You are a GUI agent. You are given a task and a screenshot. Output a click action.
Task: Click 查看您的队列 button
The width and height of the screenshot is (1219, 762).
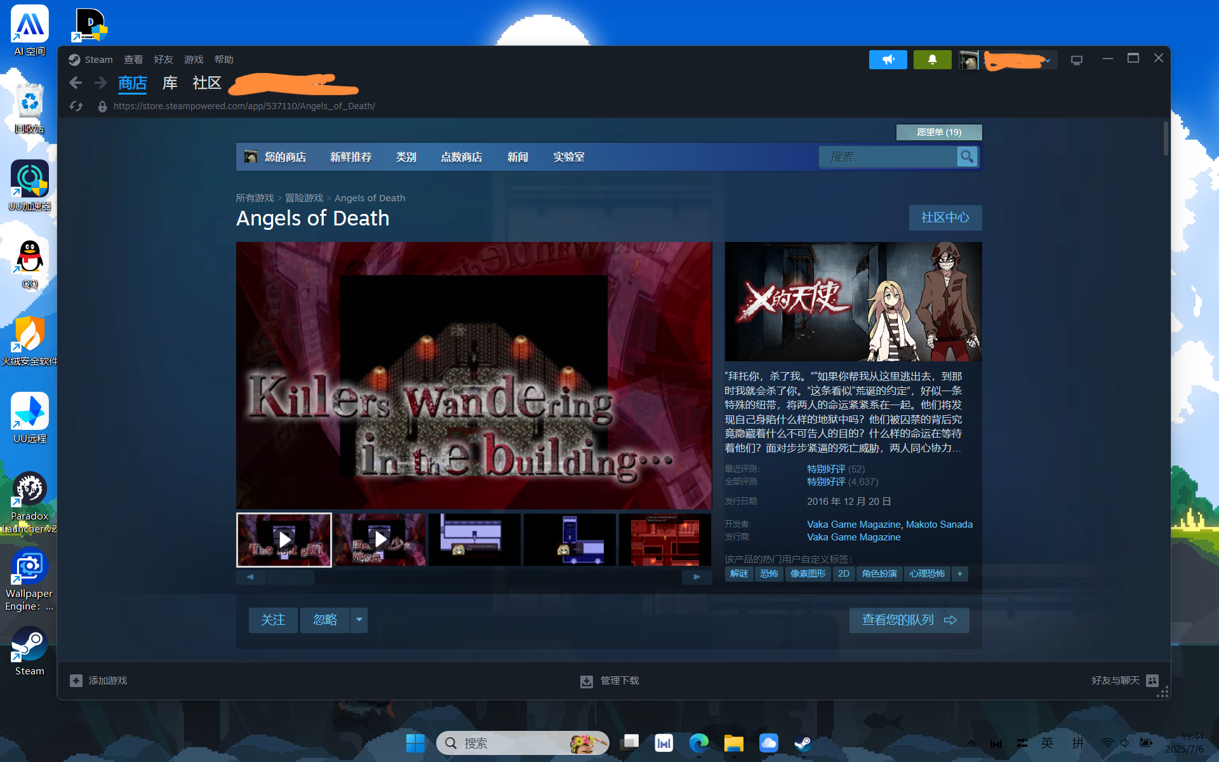(x=909, y=620)
